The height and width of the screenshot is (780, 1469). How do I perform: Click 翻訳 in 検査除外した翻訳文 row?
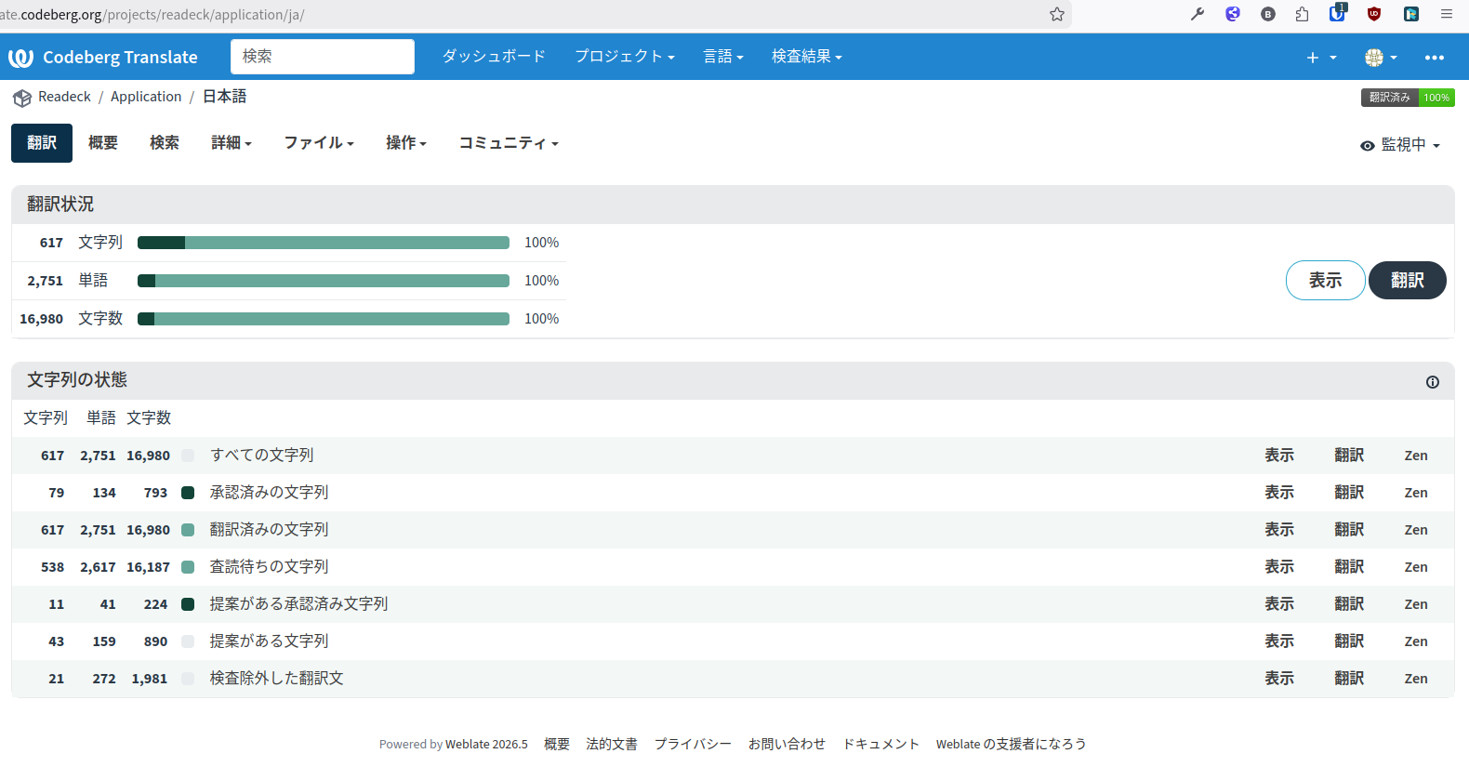[x=1349, y=679]
